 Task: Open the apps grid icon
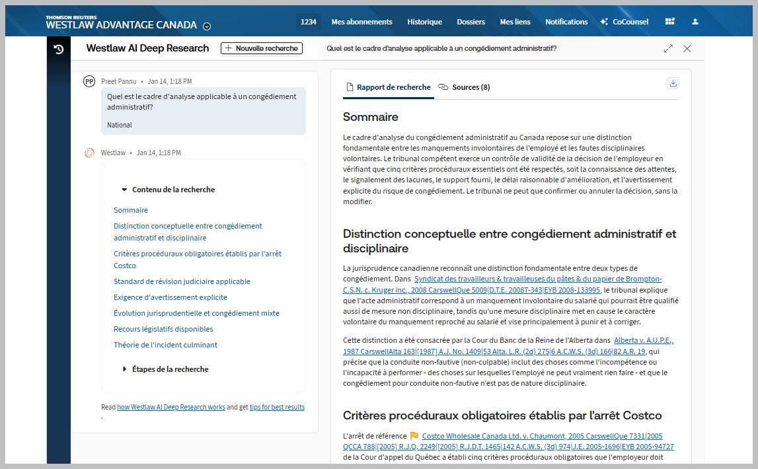(x=670, y=22)
